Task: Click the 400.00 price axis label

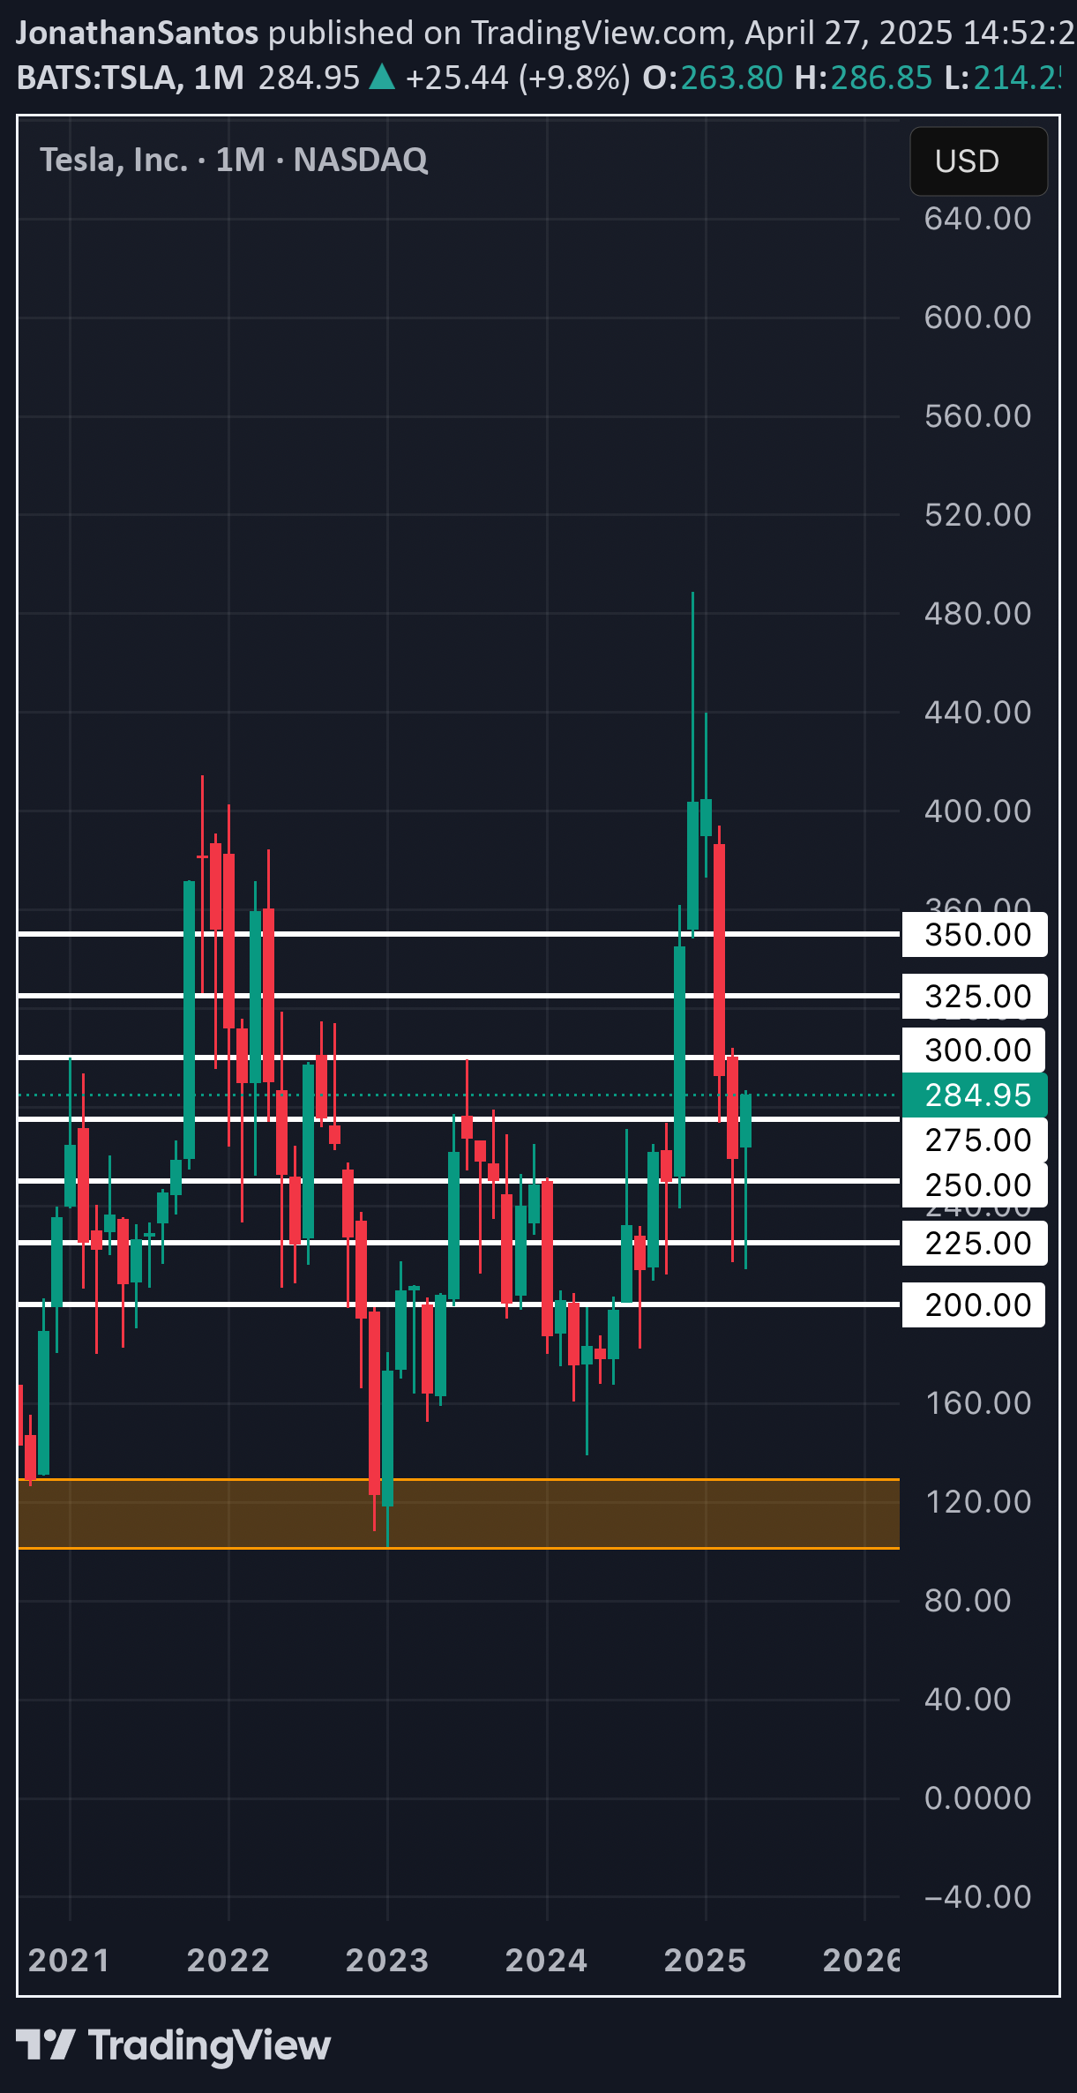Action: tap(977, 811)
